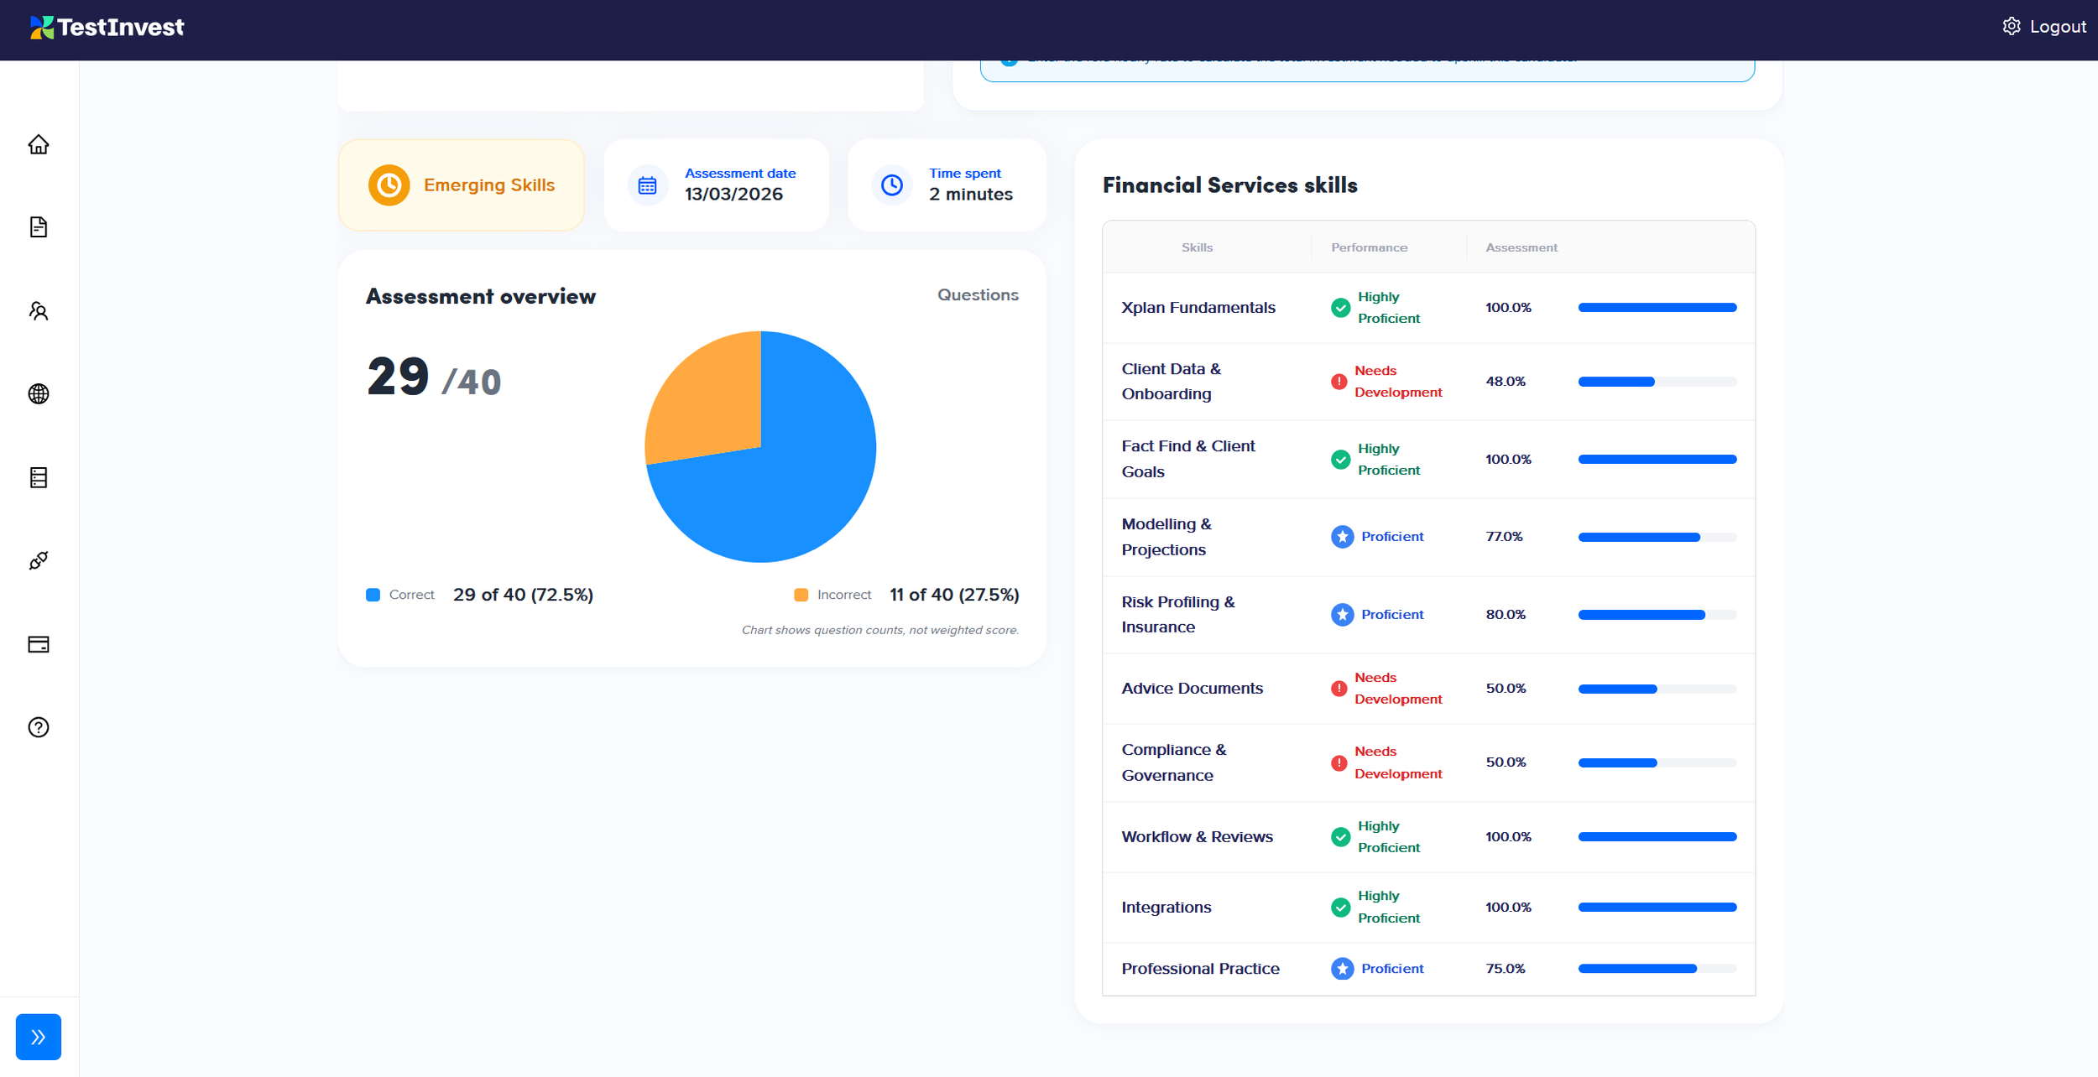This screenshot has width=2098, height=1077.
Task: Open the list/table icon in sidebar
Action: click(39, 477)
